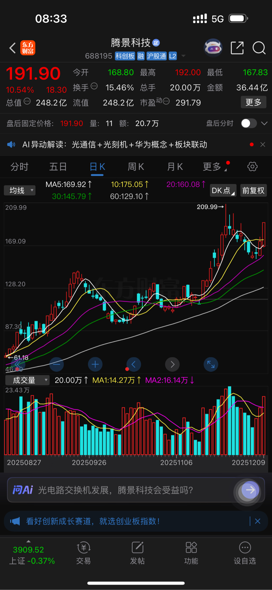272x590 pixels.
Task: Switch to 周K tab
Action: coord(136,167)
